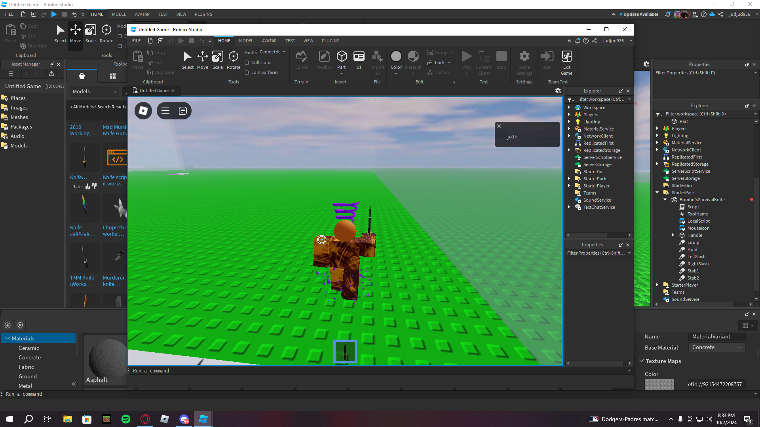Viewport: 760px width, 427px height.
Task: Switch to the MODEL ribbon tab
Action: (246, 41)
